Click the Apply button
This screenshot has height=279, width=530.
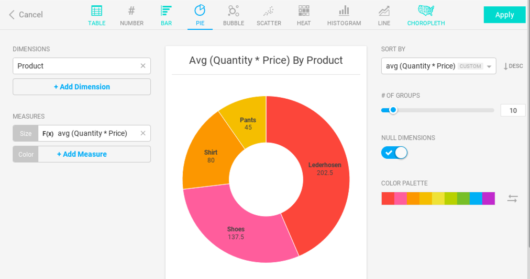coord(504,15)
